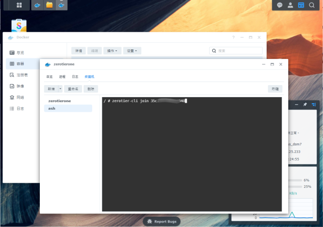The height and width of the screenshot is (227, 323).
Task: Toggle the widgets panel icon
Action: point(301,5)
